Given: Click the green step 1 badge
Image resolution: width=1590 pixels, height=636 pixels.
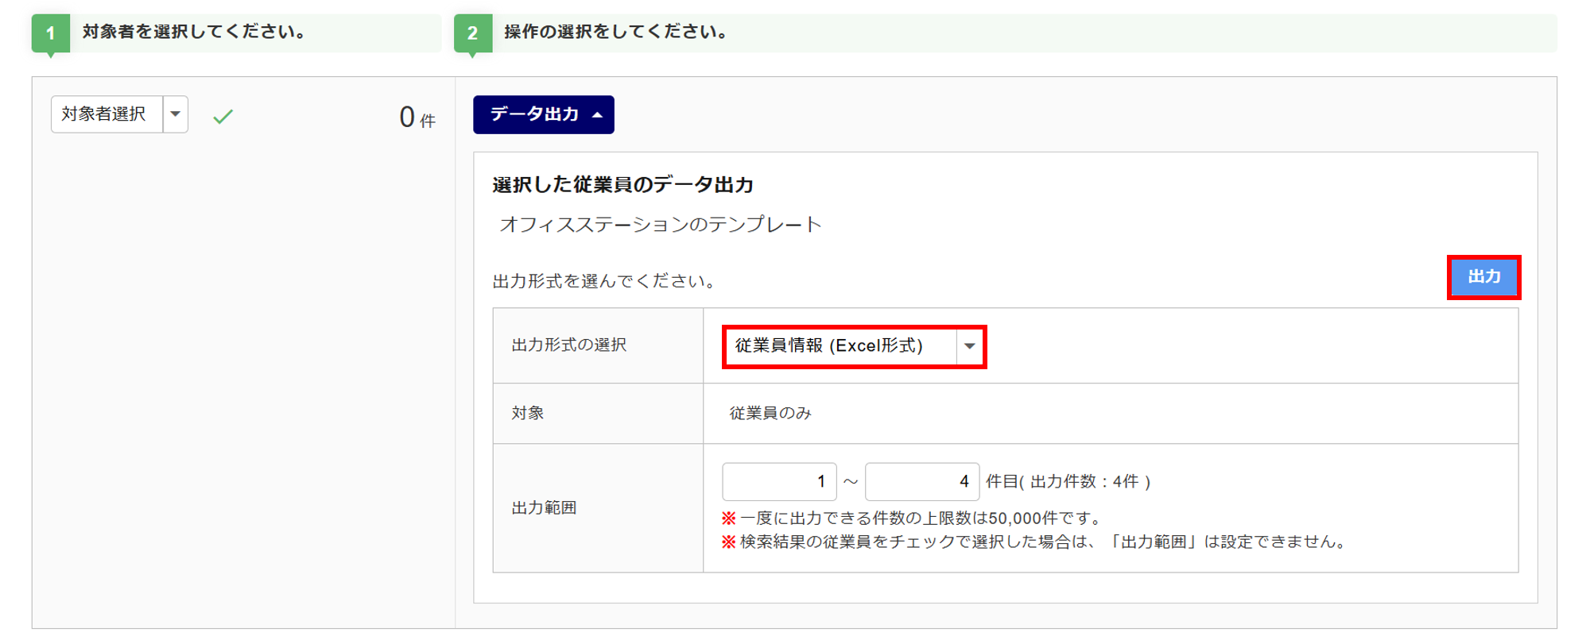Looking at the screenshot, I should 50,33.
